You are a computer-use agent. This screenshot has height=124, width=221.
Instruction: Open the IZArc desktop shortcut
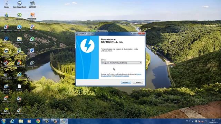(x=19, y=99)
